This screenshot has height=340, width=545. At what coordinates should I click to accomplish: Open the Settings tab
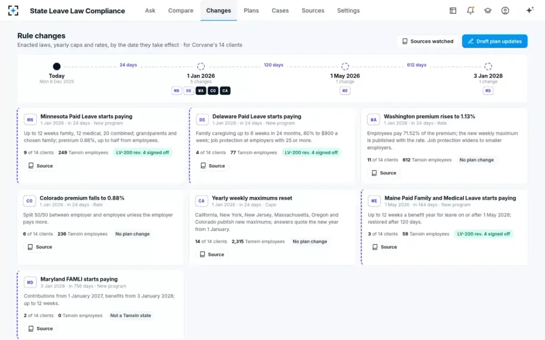(x=348, y=10)
